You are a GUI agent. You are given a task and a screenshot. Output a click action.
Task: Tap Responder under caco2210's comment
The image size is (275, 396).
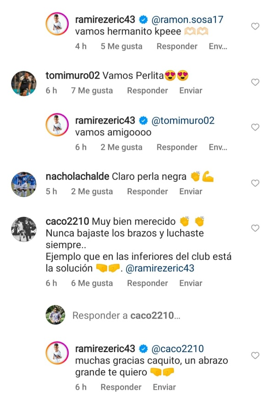[147, 283]
